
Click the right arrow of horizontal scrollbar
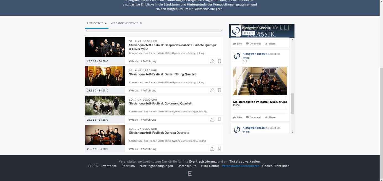[x=221, y=30]
